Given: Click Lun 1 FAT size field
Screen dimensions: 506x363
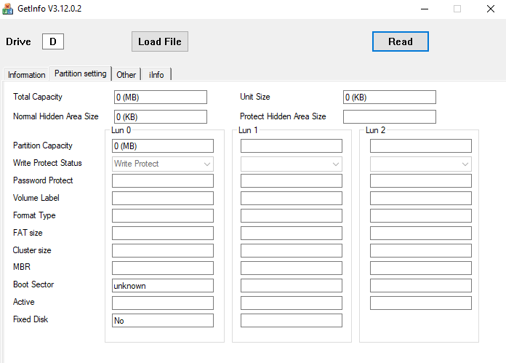Looking at the screenshot, I should click(291, 234).
